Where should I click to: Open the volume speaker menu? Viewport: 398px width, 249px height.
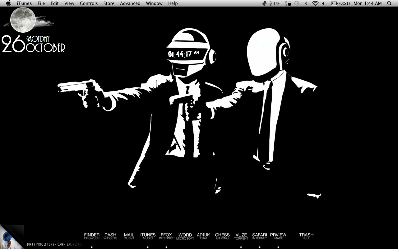click(323, 3)
